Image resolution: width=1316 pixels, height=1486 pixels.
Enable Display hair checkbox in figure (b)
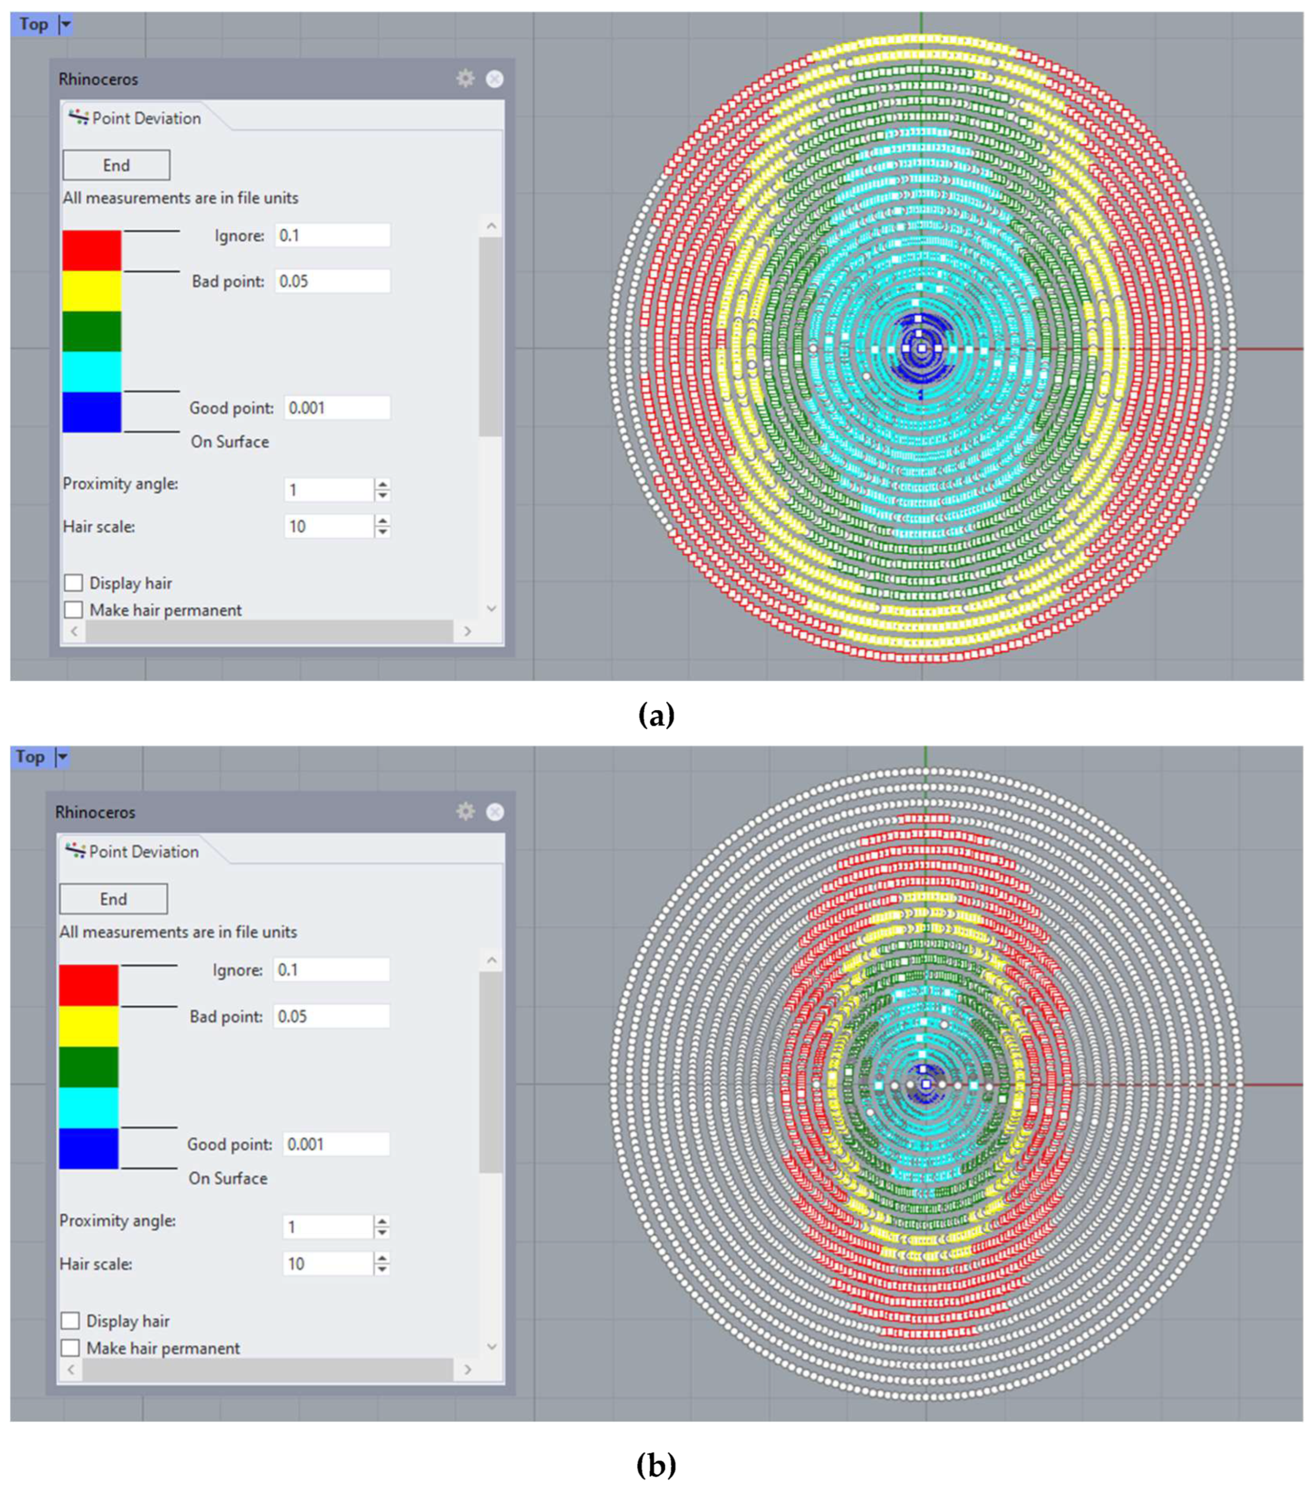click(x=70, y=1320)
